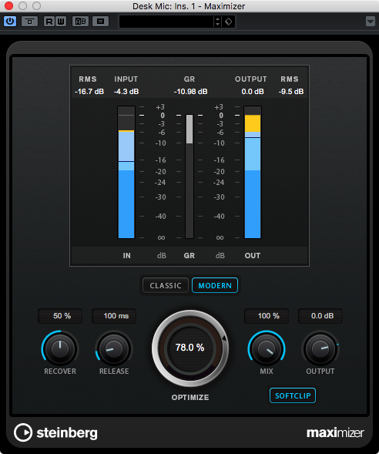The image size is (379, 454).
Task: Select MODERN mode
Action: coord(215,285)
